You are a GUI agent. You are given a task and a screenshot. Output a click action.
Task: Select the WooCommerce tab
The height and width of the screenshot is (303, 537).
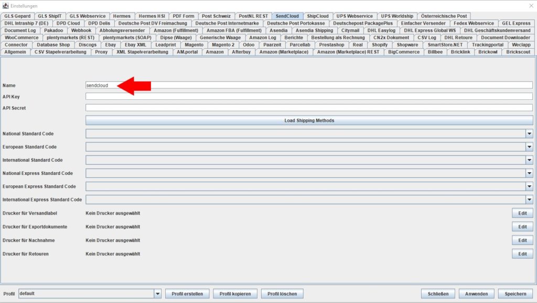coord(22,38)
